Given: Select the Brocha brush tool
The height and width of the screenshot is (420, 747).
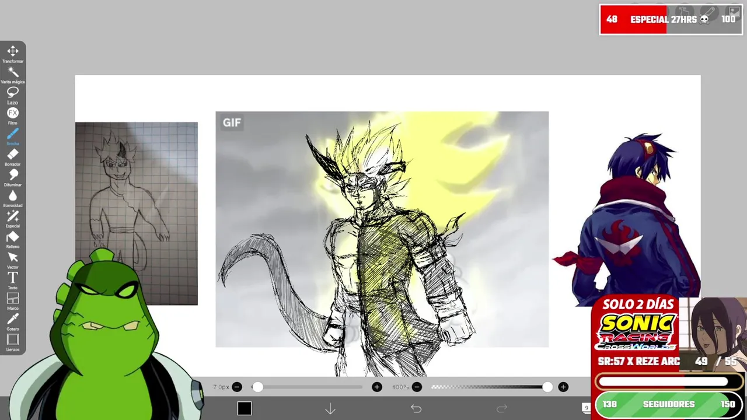Looking at the screenshot, I should click(x=13, y=136).
